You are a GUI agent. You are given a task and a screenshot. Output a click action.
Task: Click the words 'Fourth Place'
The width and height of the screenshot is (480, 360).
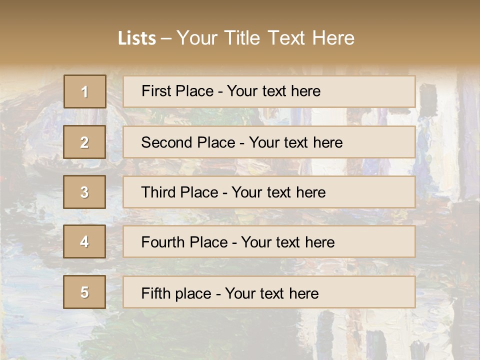pos(184,242)
